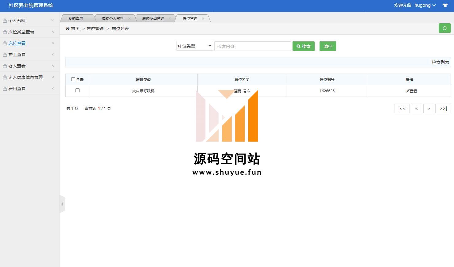Click the 操作 column header

click(409, 79)
